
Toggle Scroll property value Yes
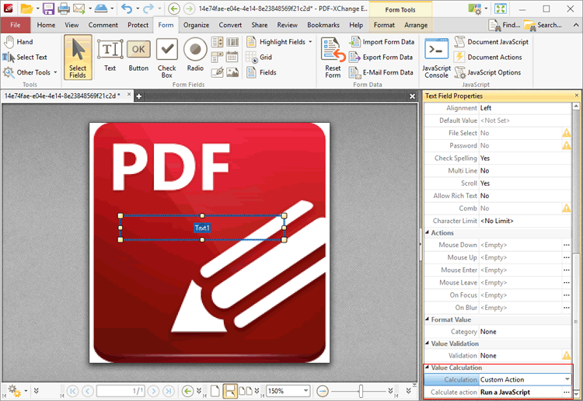point(525,183)
